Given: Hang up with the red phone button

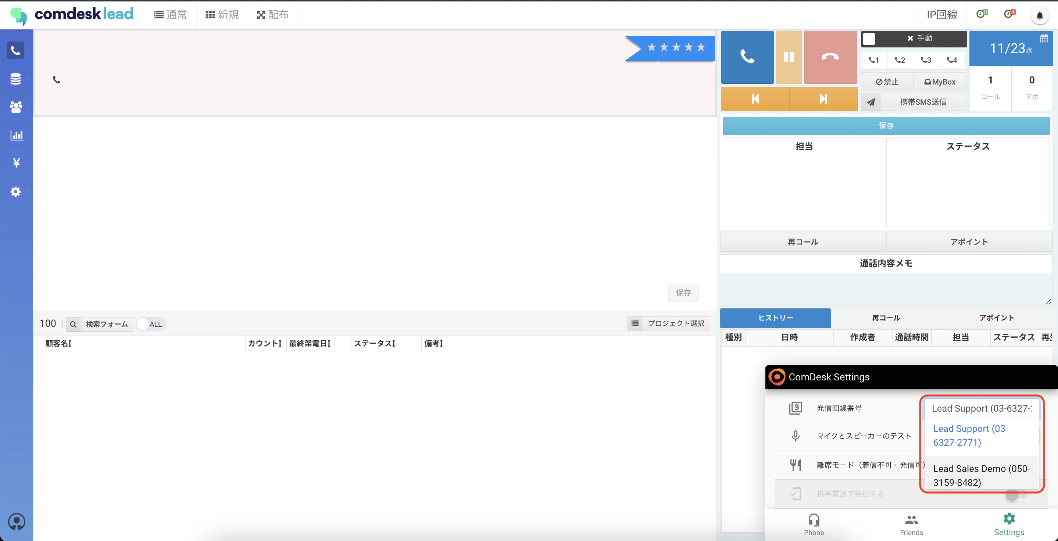Looking at the screenshot, I should point(830,57).
